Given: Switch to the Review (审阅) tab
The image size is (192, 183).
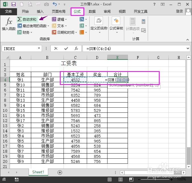Looking at the screenshot, I should [107, 12].
